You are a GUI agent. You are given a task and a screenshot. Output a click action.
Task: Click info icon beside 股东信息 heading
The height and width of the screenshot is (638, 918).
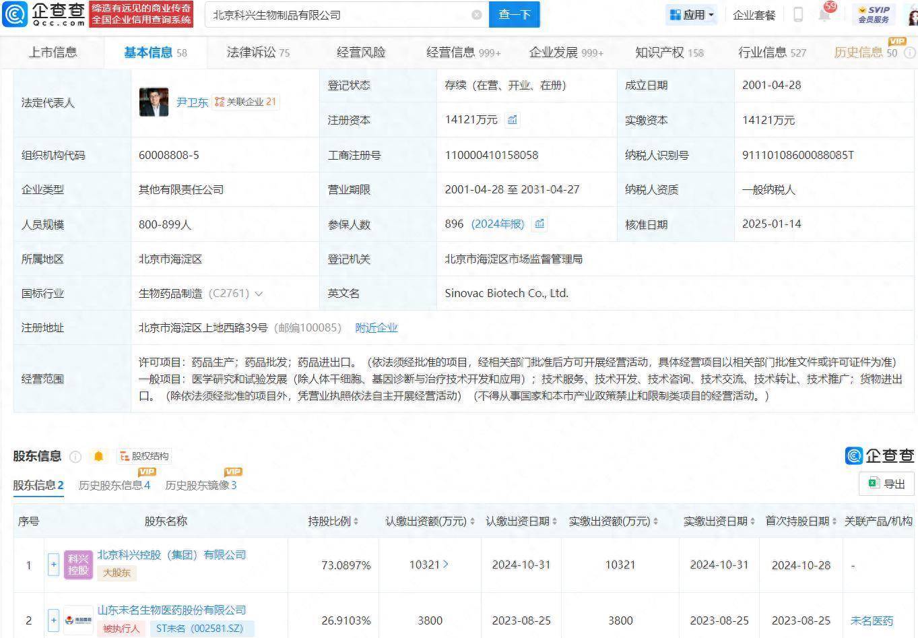click(x=75, y=456)
